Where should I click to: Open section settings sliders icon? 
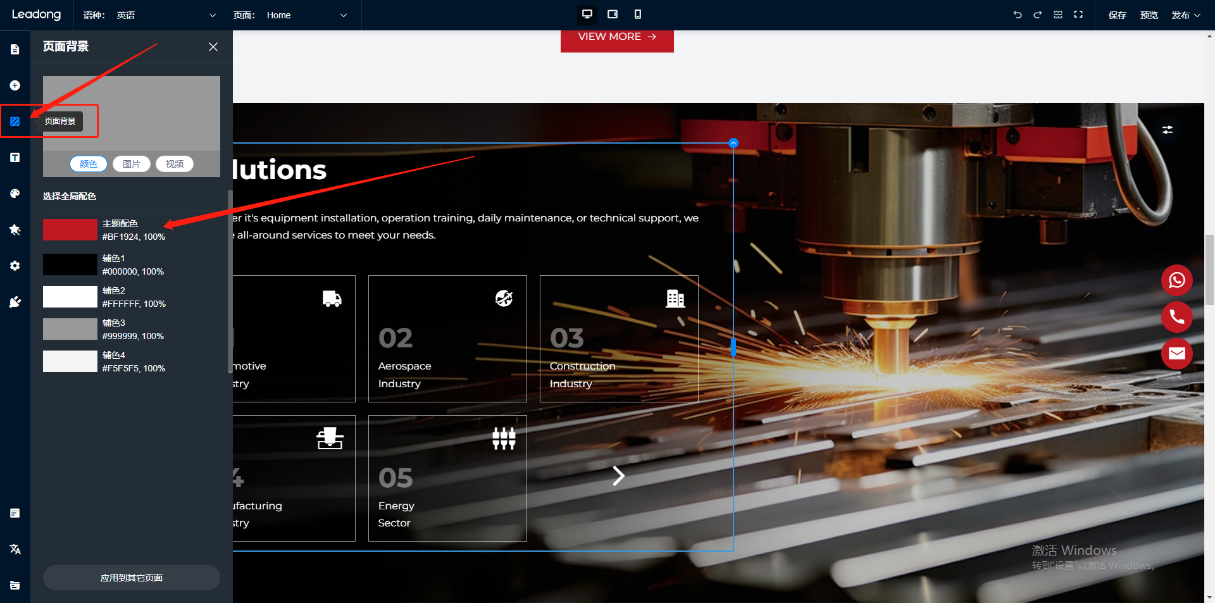[x=1168, y=130]
